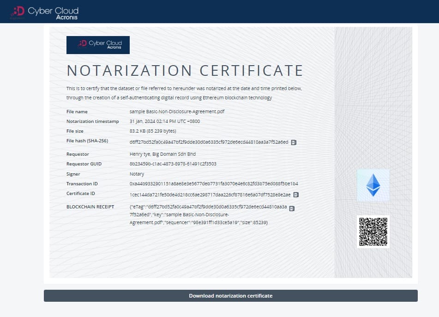This screenshot has width=439, height=317.
Task: Download the notarization certificate
Action: 230,296
